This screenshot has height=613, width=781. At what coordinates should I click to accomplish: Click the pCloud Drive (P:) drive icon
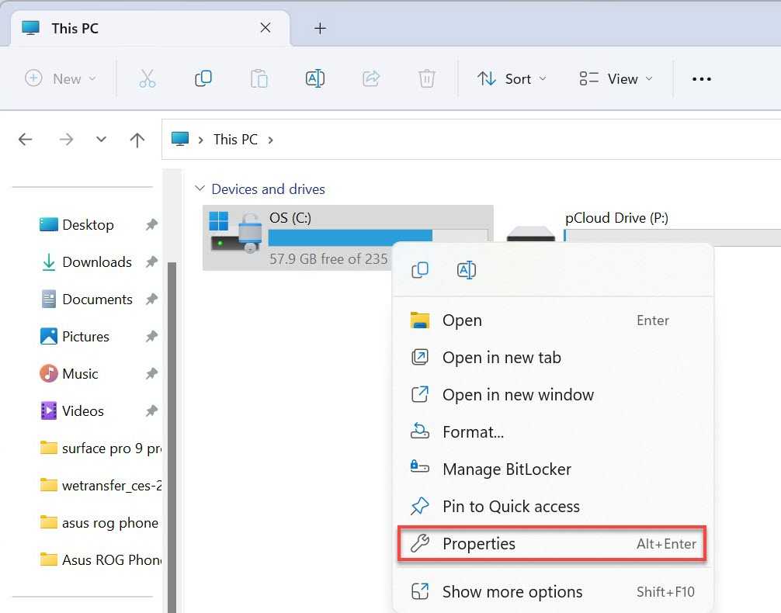530,234
